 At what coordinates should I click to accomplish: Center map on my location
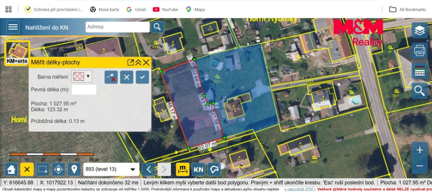[x=59, y=169]
